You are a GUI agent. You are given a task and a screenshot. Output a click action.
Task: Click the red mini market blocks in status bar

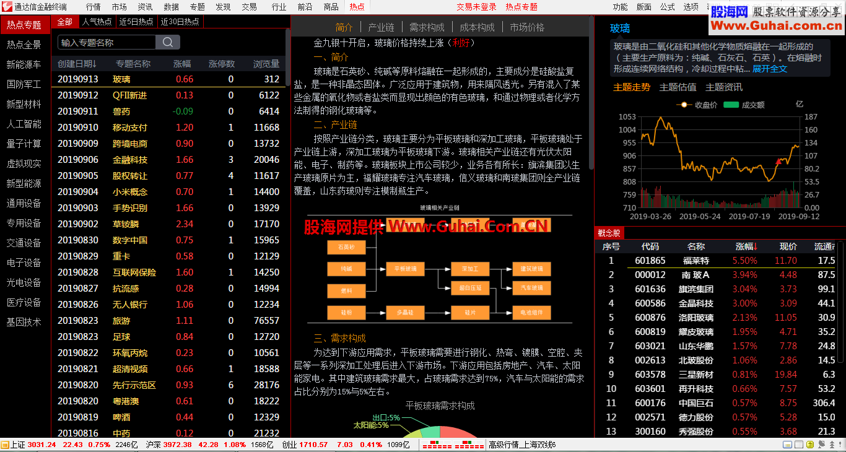[453, 445]
